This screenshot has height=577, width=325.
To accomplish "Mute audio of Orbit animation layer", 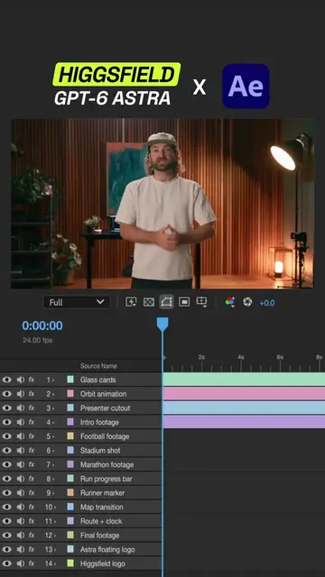I will pos(21,394).
